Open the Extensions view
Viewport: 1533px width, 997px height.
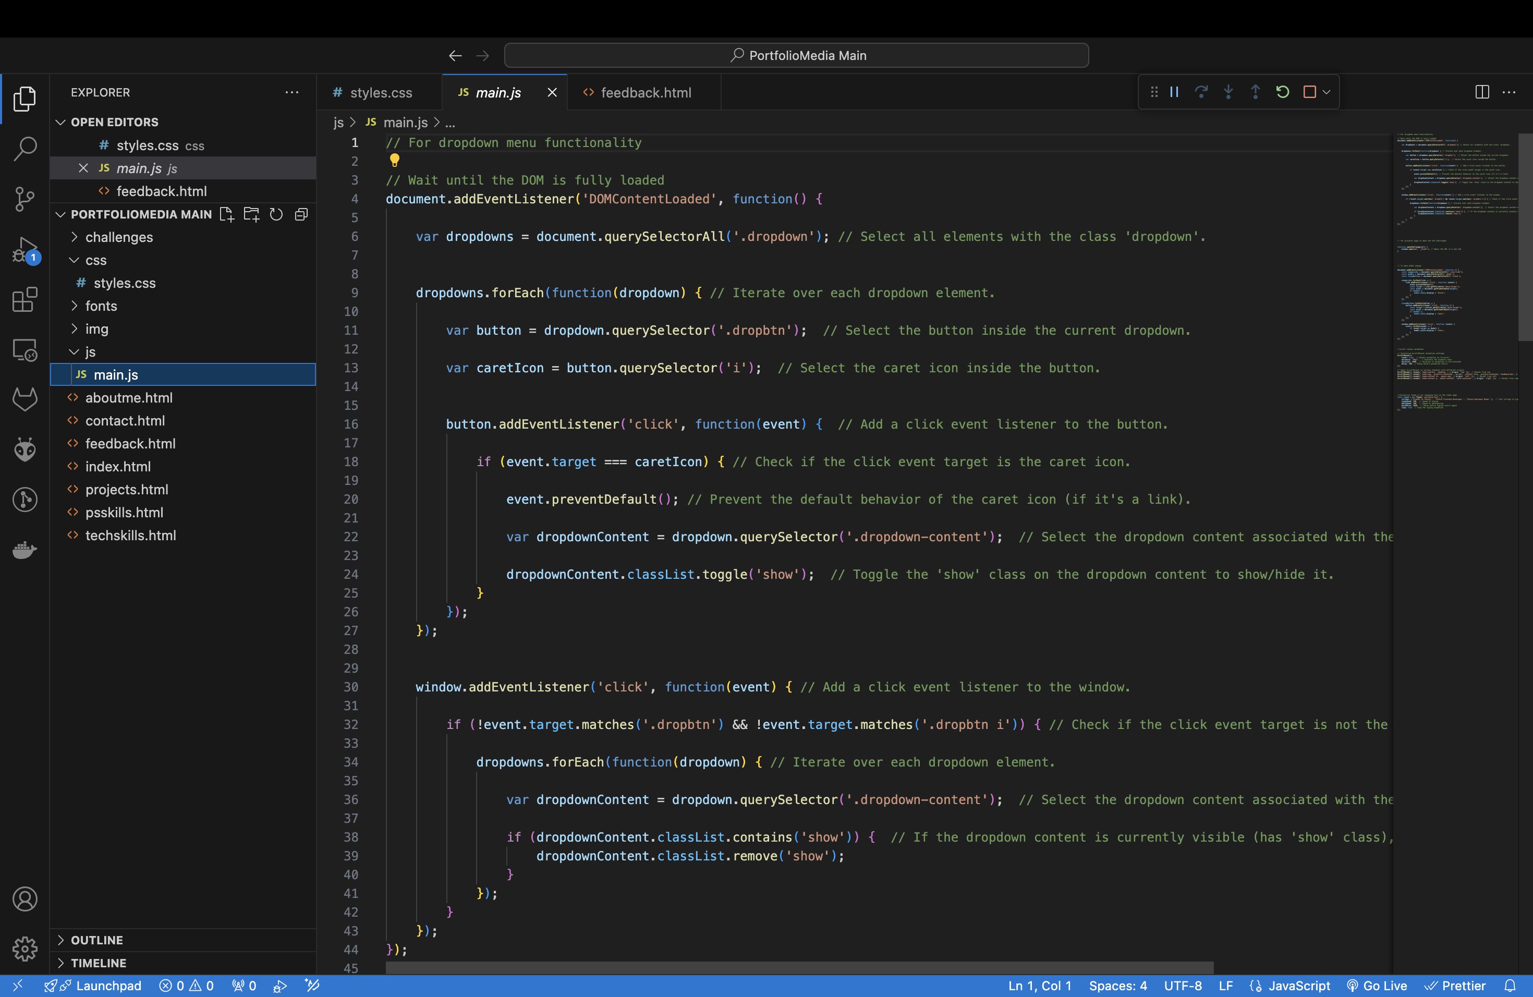(25, 299)
